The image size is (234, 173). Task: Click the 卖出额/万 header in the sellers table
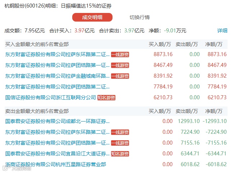coord(187,111)
